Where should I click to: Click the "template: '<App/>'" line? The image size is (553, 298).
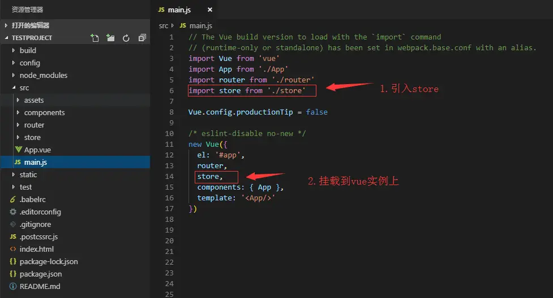point(236,198)
